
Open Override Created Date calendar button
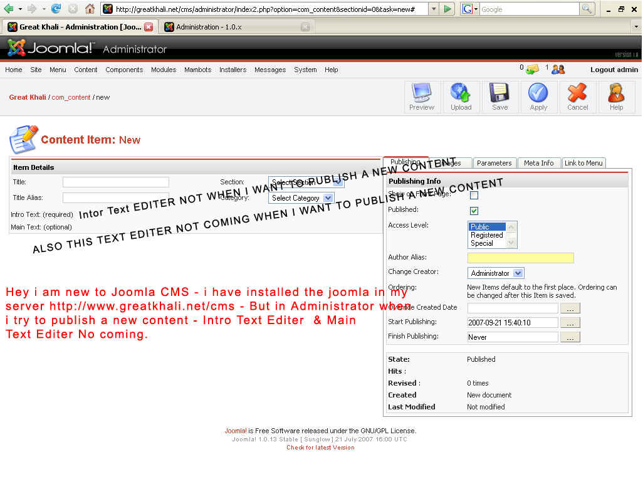click(x=570, y=308)
